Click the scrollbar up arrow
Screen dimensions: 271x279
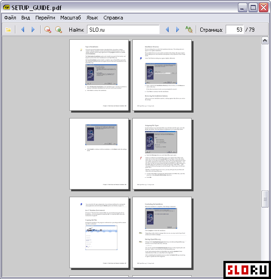[265, 41]
